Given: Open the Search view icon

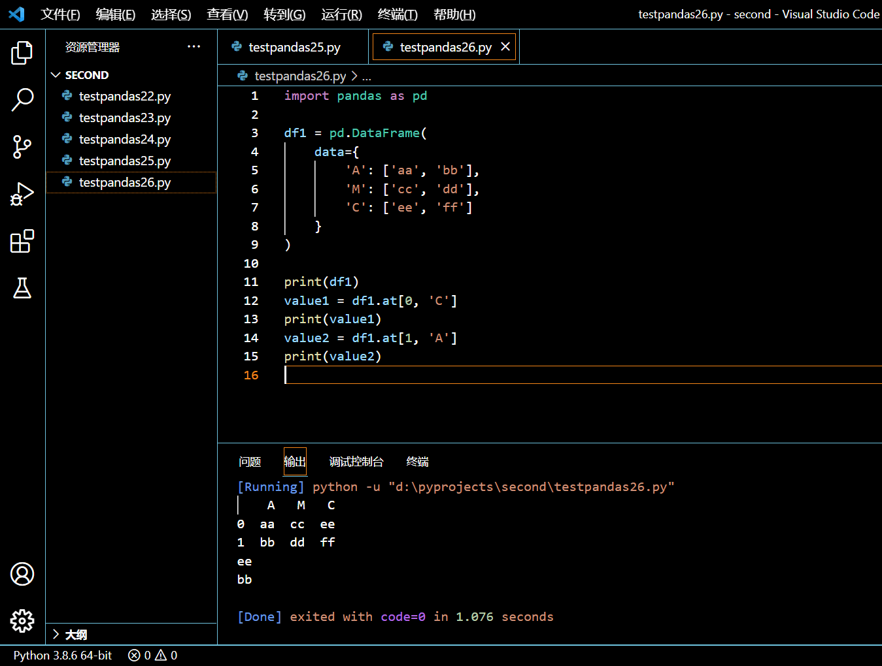Looking at the screenshot, I should coord(22,100).
